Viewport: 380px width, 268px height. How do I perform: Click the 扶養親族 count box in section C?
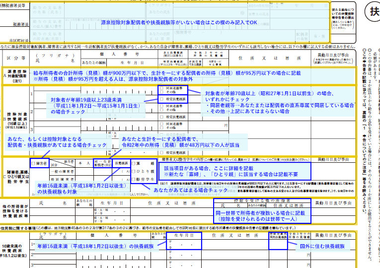(122, 172)
